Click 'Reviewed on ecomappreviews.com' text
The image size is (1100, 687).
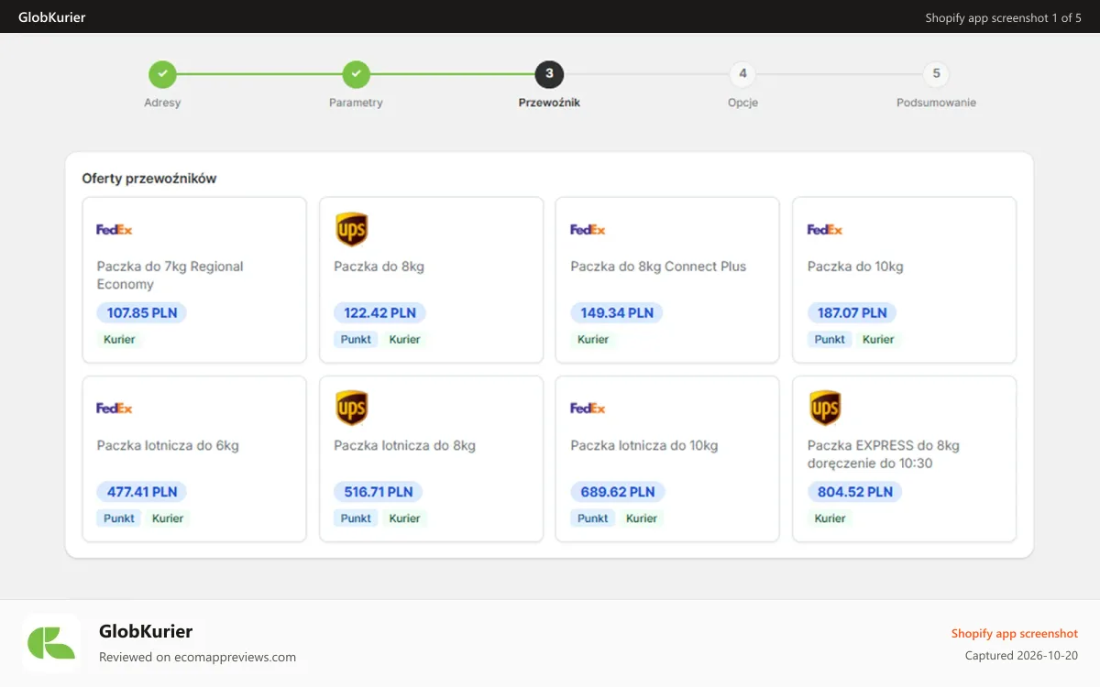coord(197,657)
